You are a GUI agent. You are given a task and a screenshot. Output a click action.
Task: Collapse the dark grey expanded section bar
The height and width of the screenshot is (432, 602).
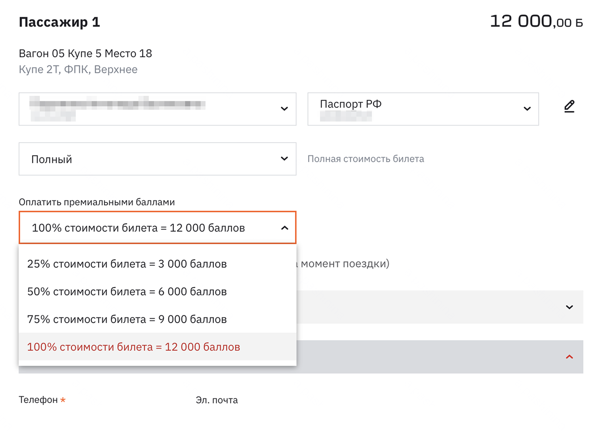point(436,357)
